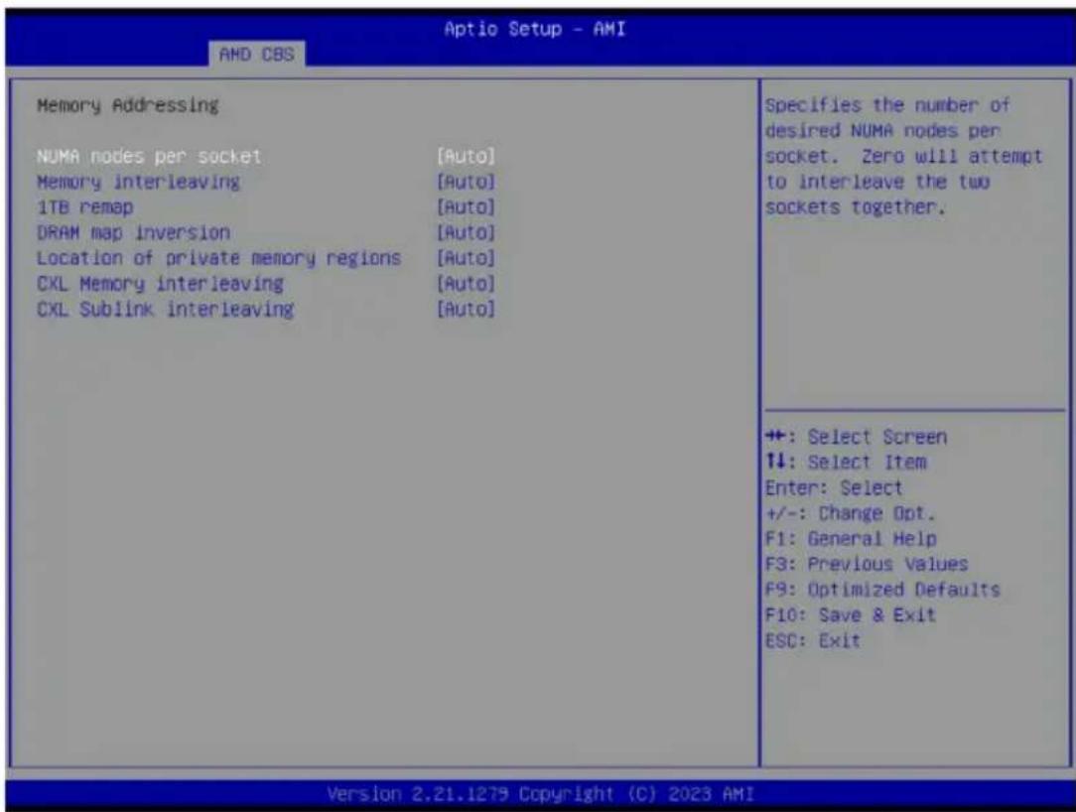The height and width of the screenshot is (812, 1076).
Task: Select the DRAM map inversion setting
Action: click(x=133, y=232)
